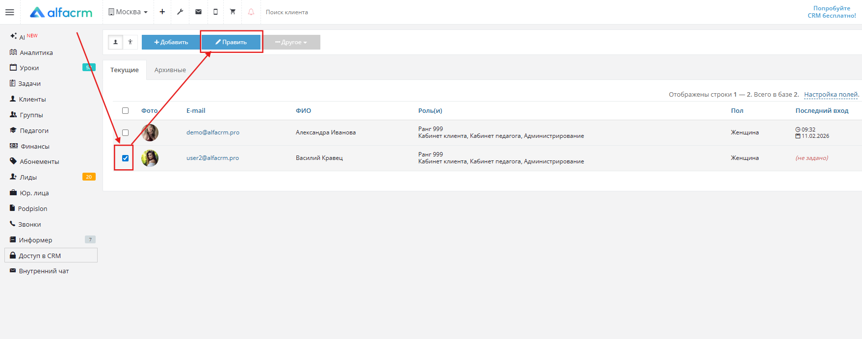The image size is (862, 339).
Task: Open Настройка полей field settings
Action: pyautogui.click(x=831, y=95)
